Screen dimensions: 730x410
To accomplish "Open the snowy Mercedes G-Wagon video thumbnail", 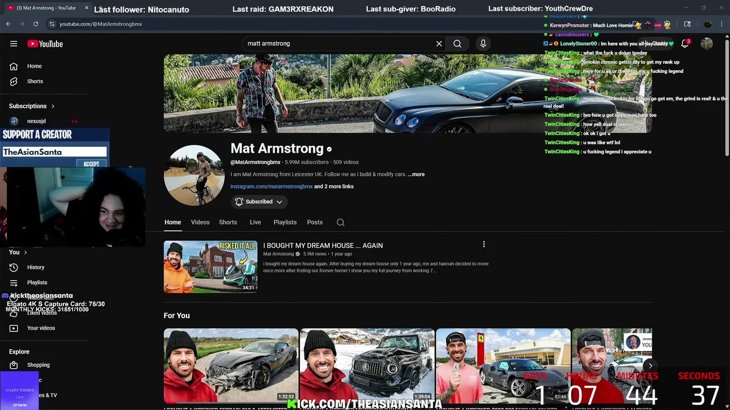I will (367, 366).
